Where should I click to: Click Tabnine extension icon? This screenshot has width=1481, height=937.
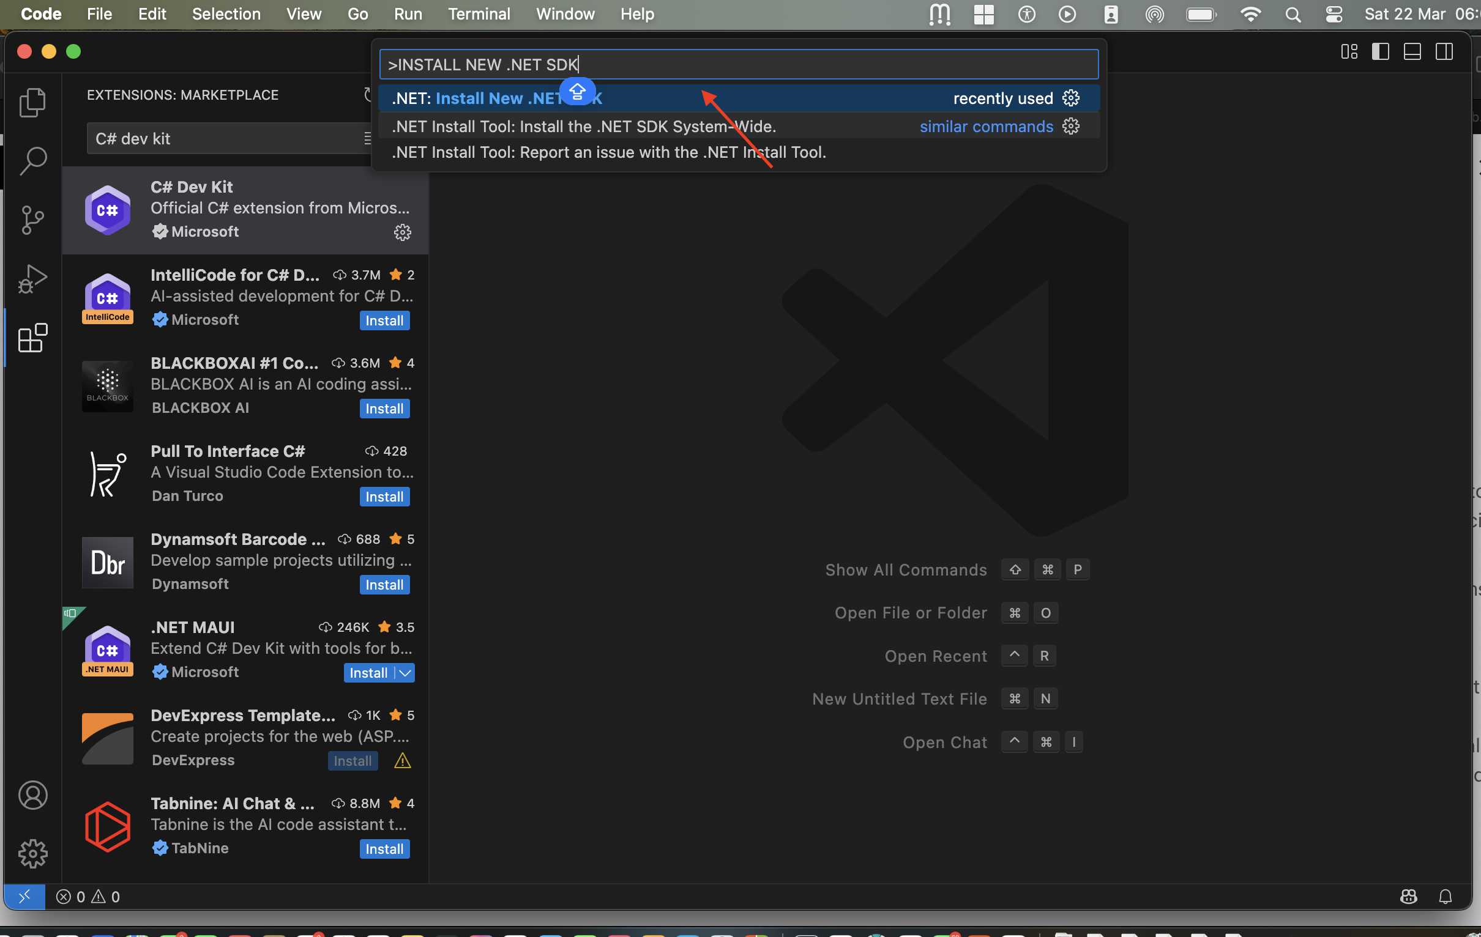pyautogui.click(x=108, y=826)
